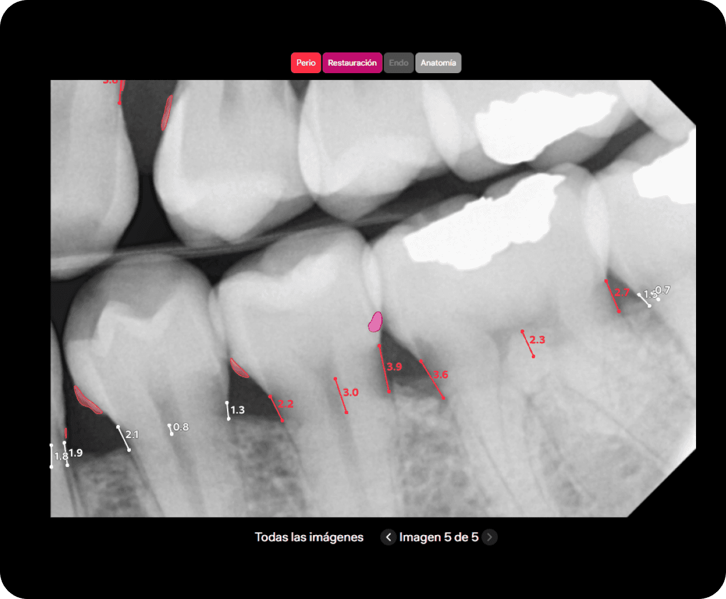Toggle the Perio filter chip

click(305, 63)
